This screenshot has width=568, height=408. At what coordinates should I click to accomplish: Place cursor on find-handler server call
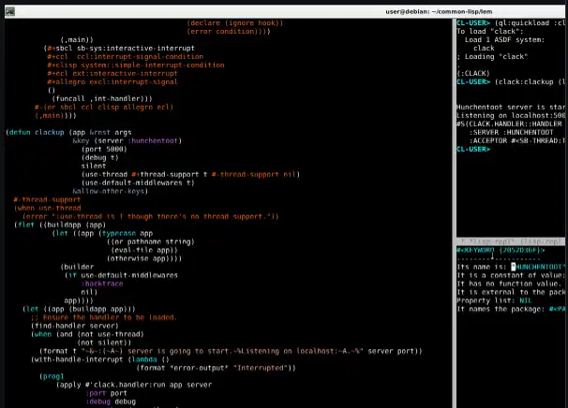tap(75, 326)
